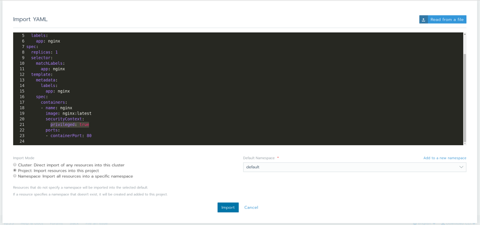Select Cluster direct import mode
Viewport: 480px width, 225px height.
point(15,165)
